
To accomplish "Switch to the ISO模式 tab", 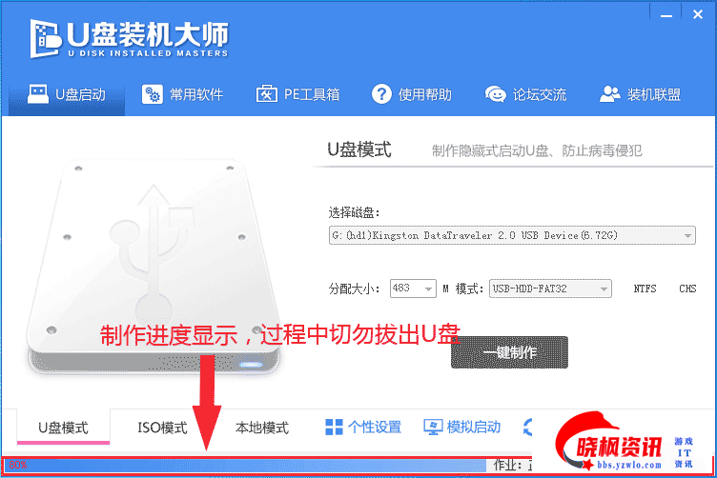I will click(162, 428).
